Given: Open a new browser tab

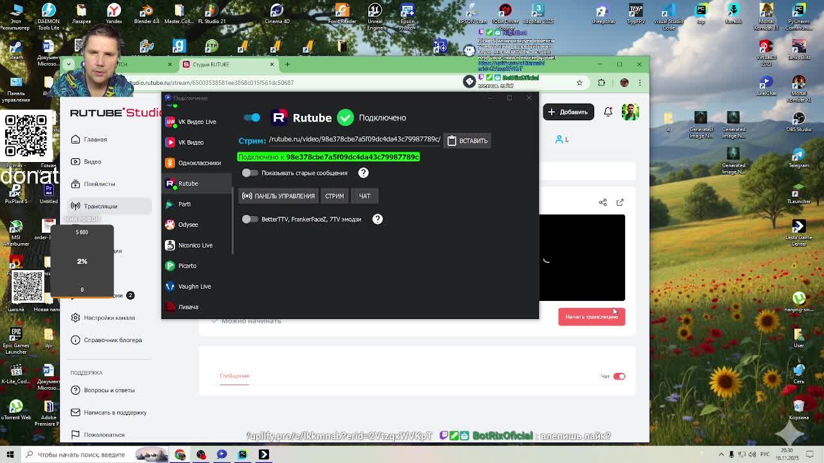Looking at the screenshot, I should pos(287,64).
